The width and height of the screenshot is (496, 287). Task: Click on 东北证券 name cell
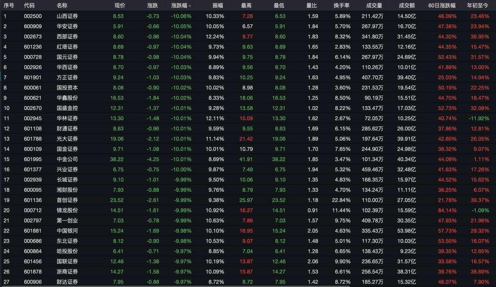coord(67,241)
